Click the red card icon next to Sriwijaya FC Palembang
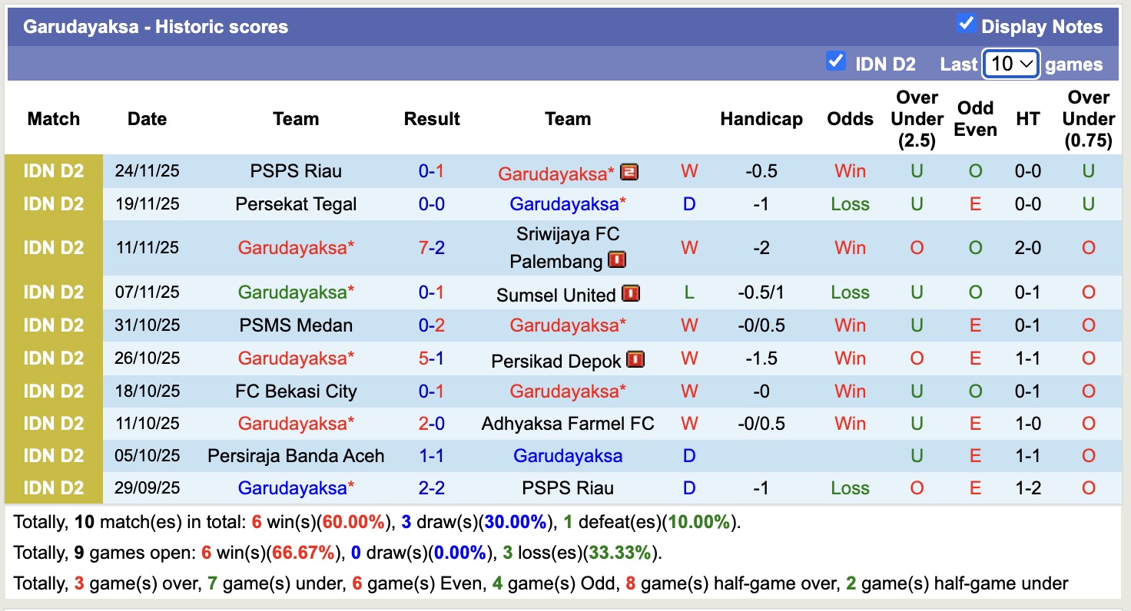Viewport: 1131px width, 611px height. 616,260
